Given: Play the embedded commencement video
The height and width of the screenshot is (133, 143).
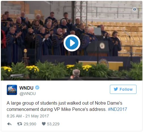Looking at the screenshot, I should point(72,43).
